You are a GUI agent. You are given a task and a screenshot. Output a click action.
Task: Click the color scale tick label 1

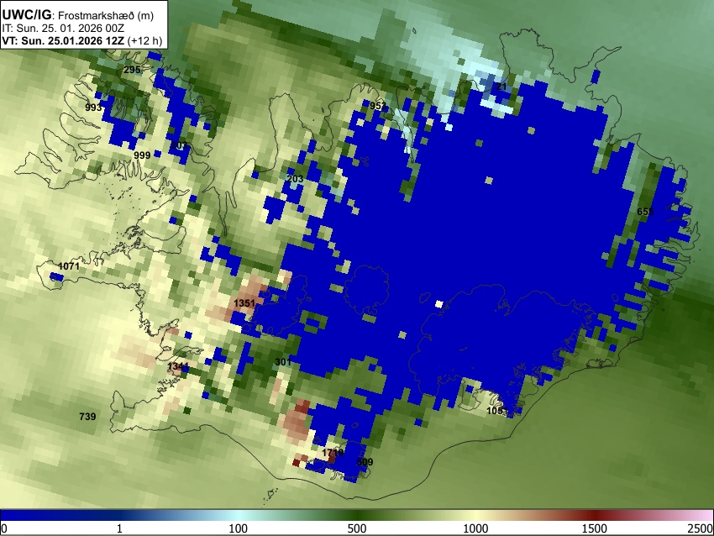tap(119, 528)
